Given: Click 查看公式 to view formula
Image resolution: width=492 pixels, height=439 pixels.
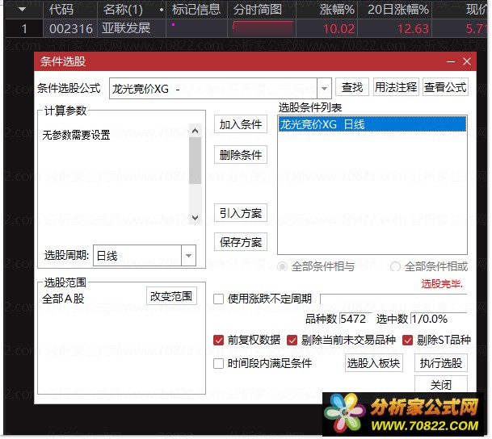Looking at the screenshot, I should (x=445, y=87).
